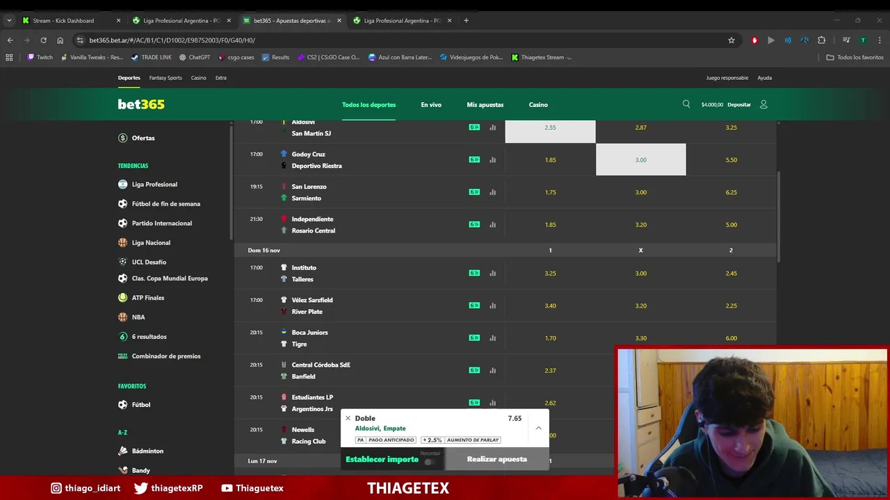The width and height of the screenshot is (890, 500).
Task: Show stats chart for Boca Juniors match
Action: (x=492, y=338)
